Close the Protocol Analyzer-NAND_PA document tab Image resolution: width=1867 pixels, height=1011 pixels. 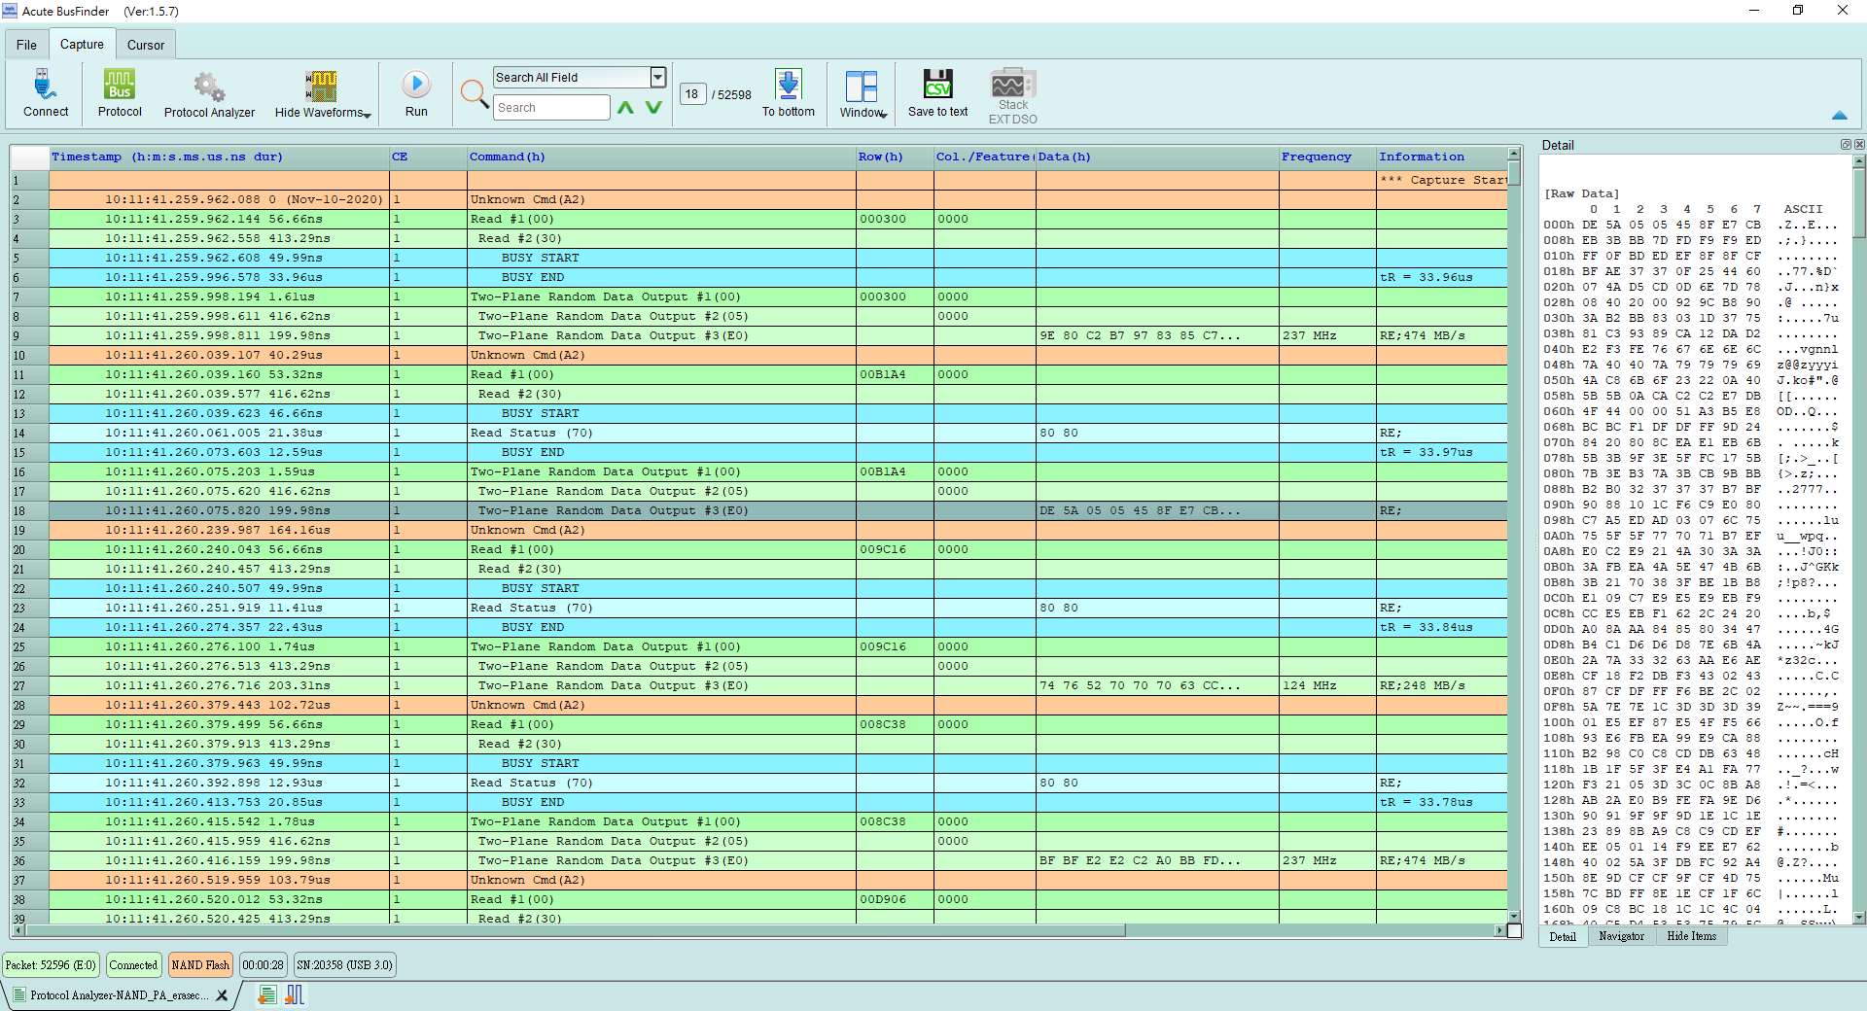[x=222, y=995]
